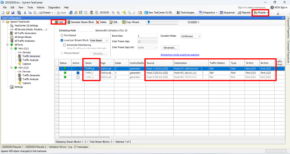Click the Apply toolbar button
290x154 pixels.
tap(61, 13)
